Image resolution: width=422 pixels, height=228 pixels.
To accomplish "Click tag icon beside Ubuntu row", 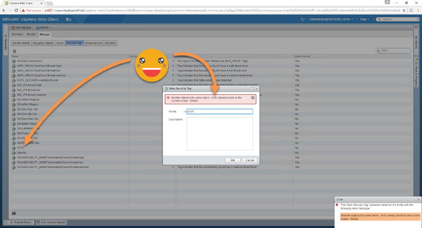I will pyautogui.click(x=14, y=153).
